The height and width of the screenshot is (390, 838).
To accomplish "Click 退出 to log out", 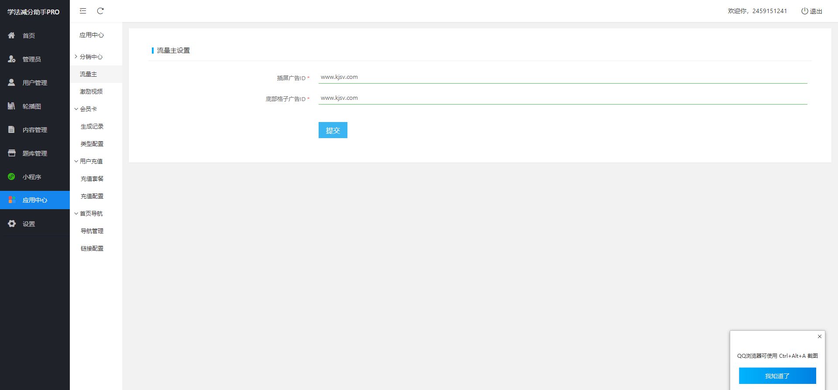I will (x=816, y=11).
